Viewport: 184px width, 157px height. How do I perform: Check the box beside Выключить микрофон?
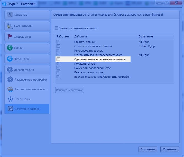click(58, 72)
